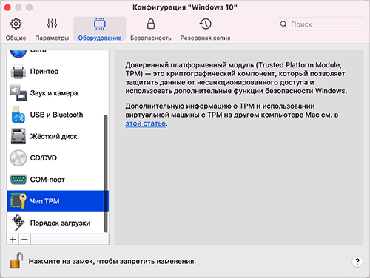Click the COM port connector icon

(x=18, y=180)
